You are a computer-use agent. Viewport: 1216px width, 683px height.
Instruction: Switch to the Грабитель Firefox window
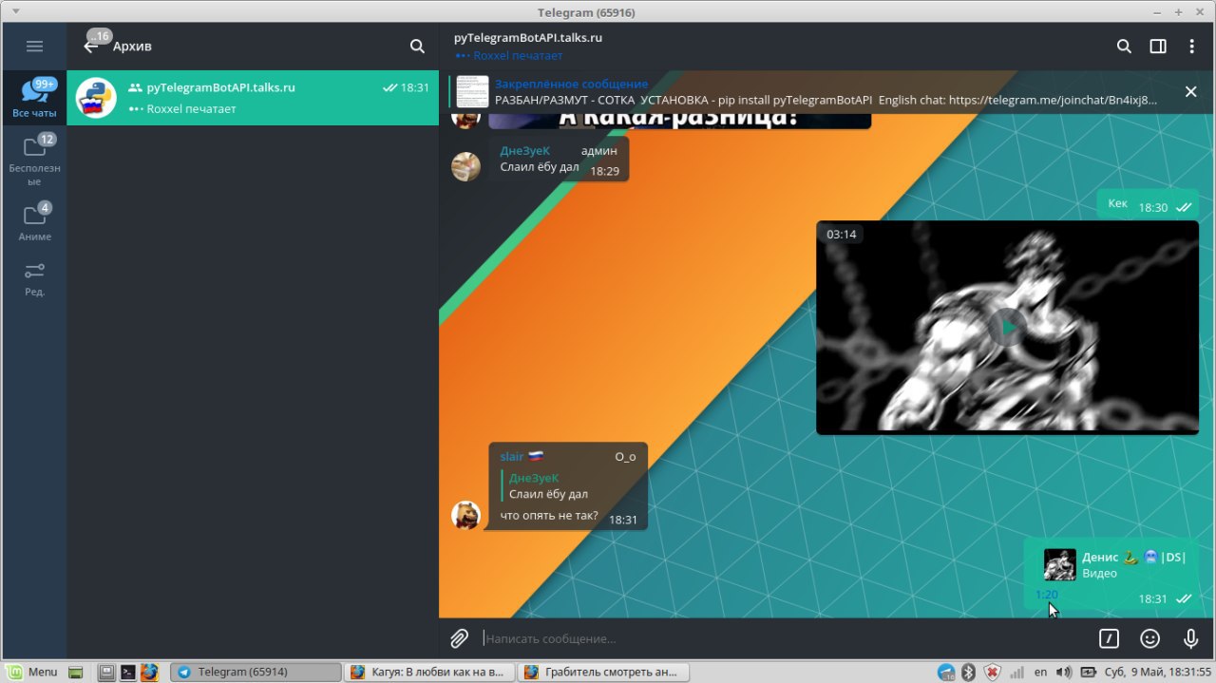pyautogui.click(x=601, y=672)
